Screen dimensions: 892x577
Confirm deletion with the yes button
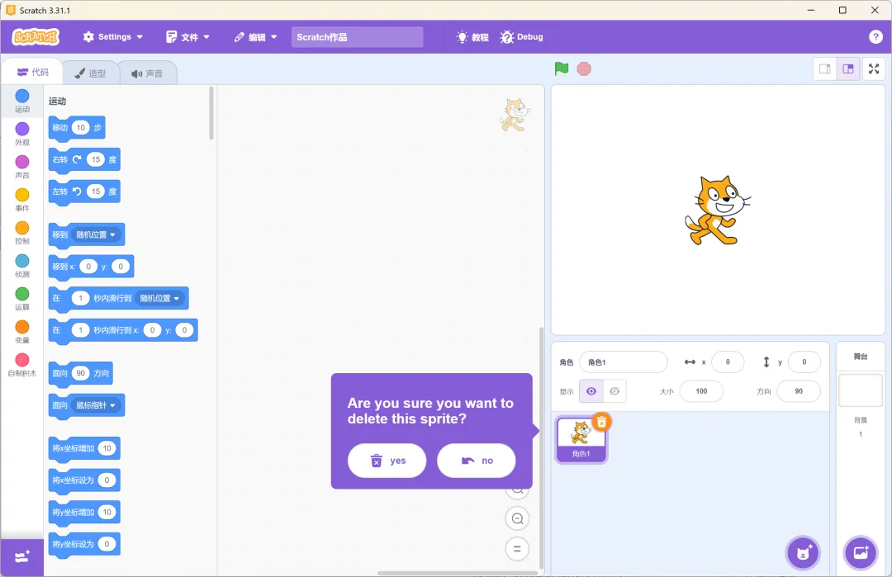387,461
